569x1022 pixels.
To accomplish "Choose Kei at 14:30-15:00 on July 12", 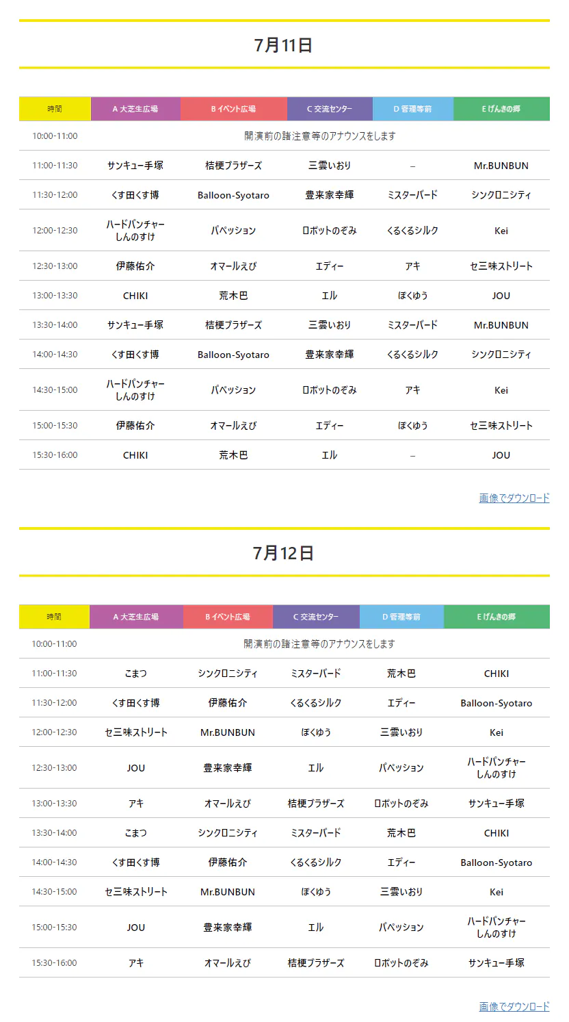I will click(497, 892).
